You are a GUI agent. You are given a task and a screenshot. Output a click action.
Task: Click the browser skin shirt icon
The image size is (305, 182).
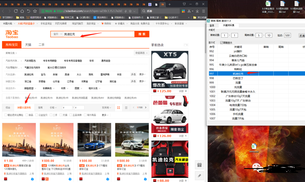coord(184,4)
